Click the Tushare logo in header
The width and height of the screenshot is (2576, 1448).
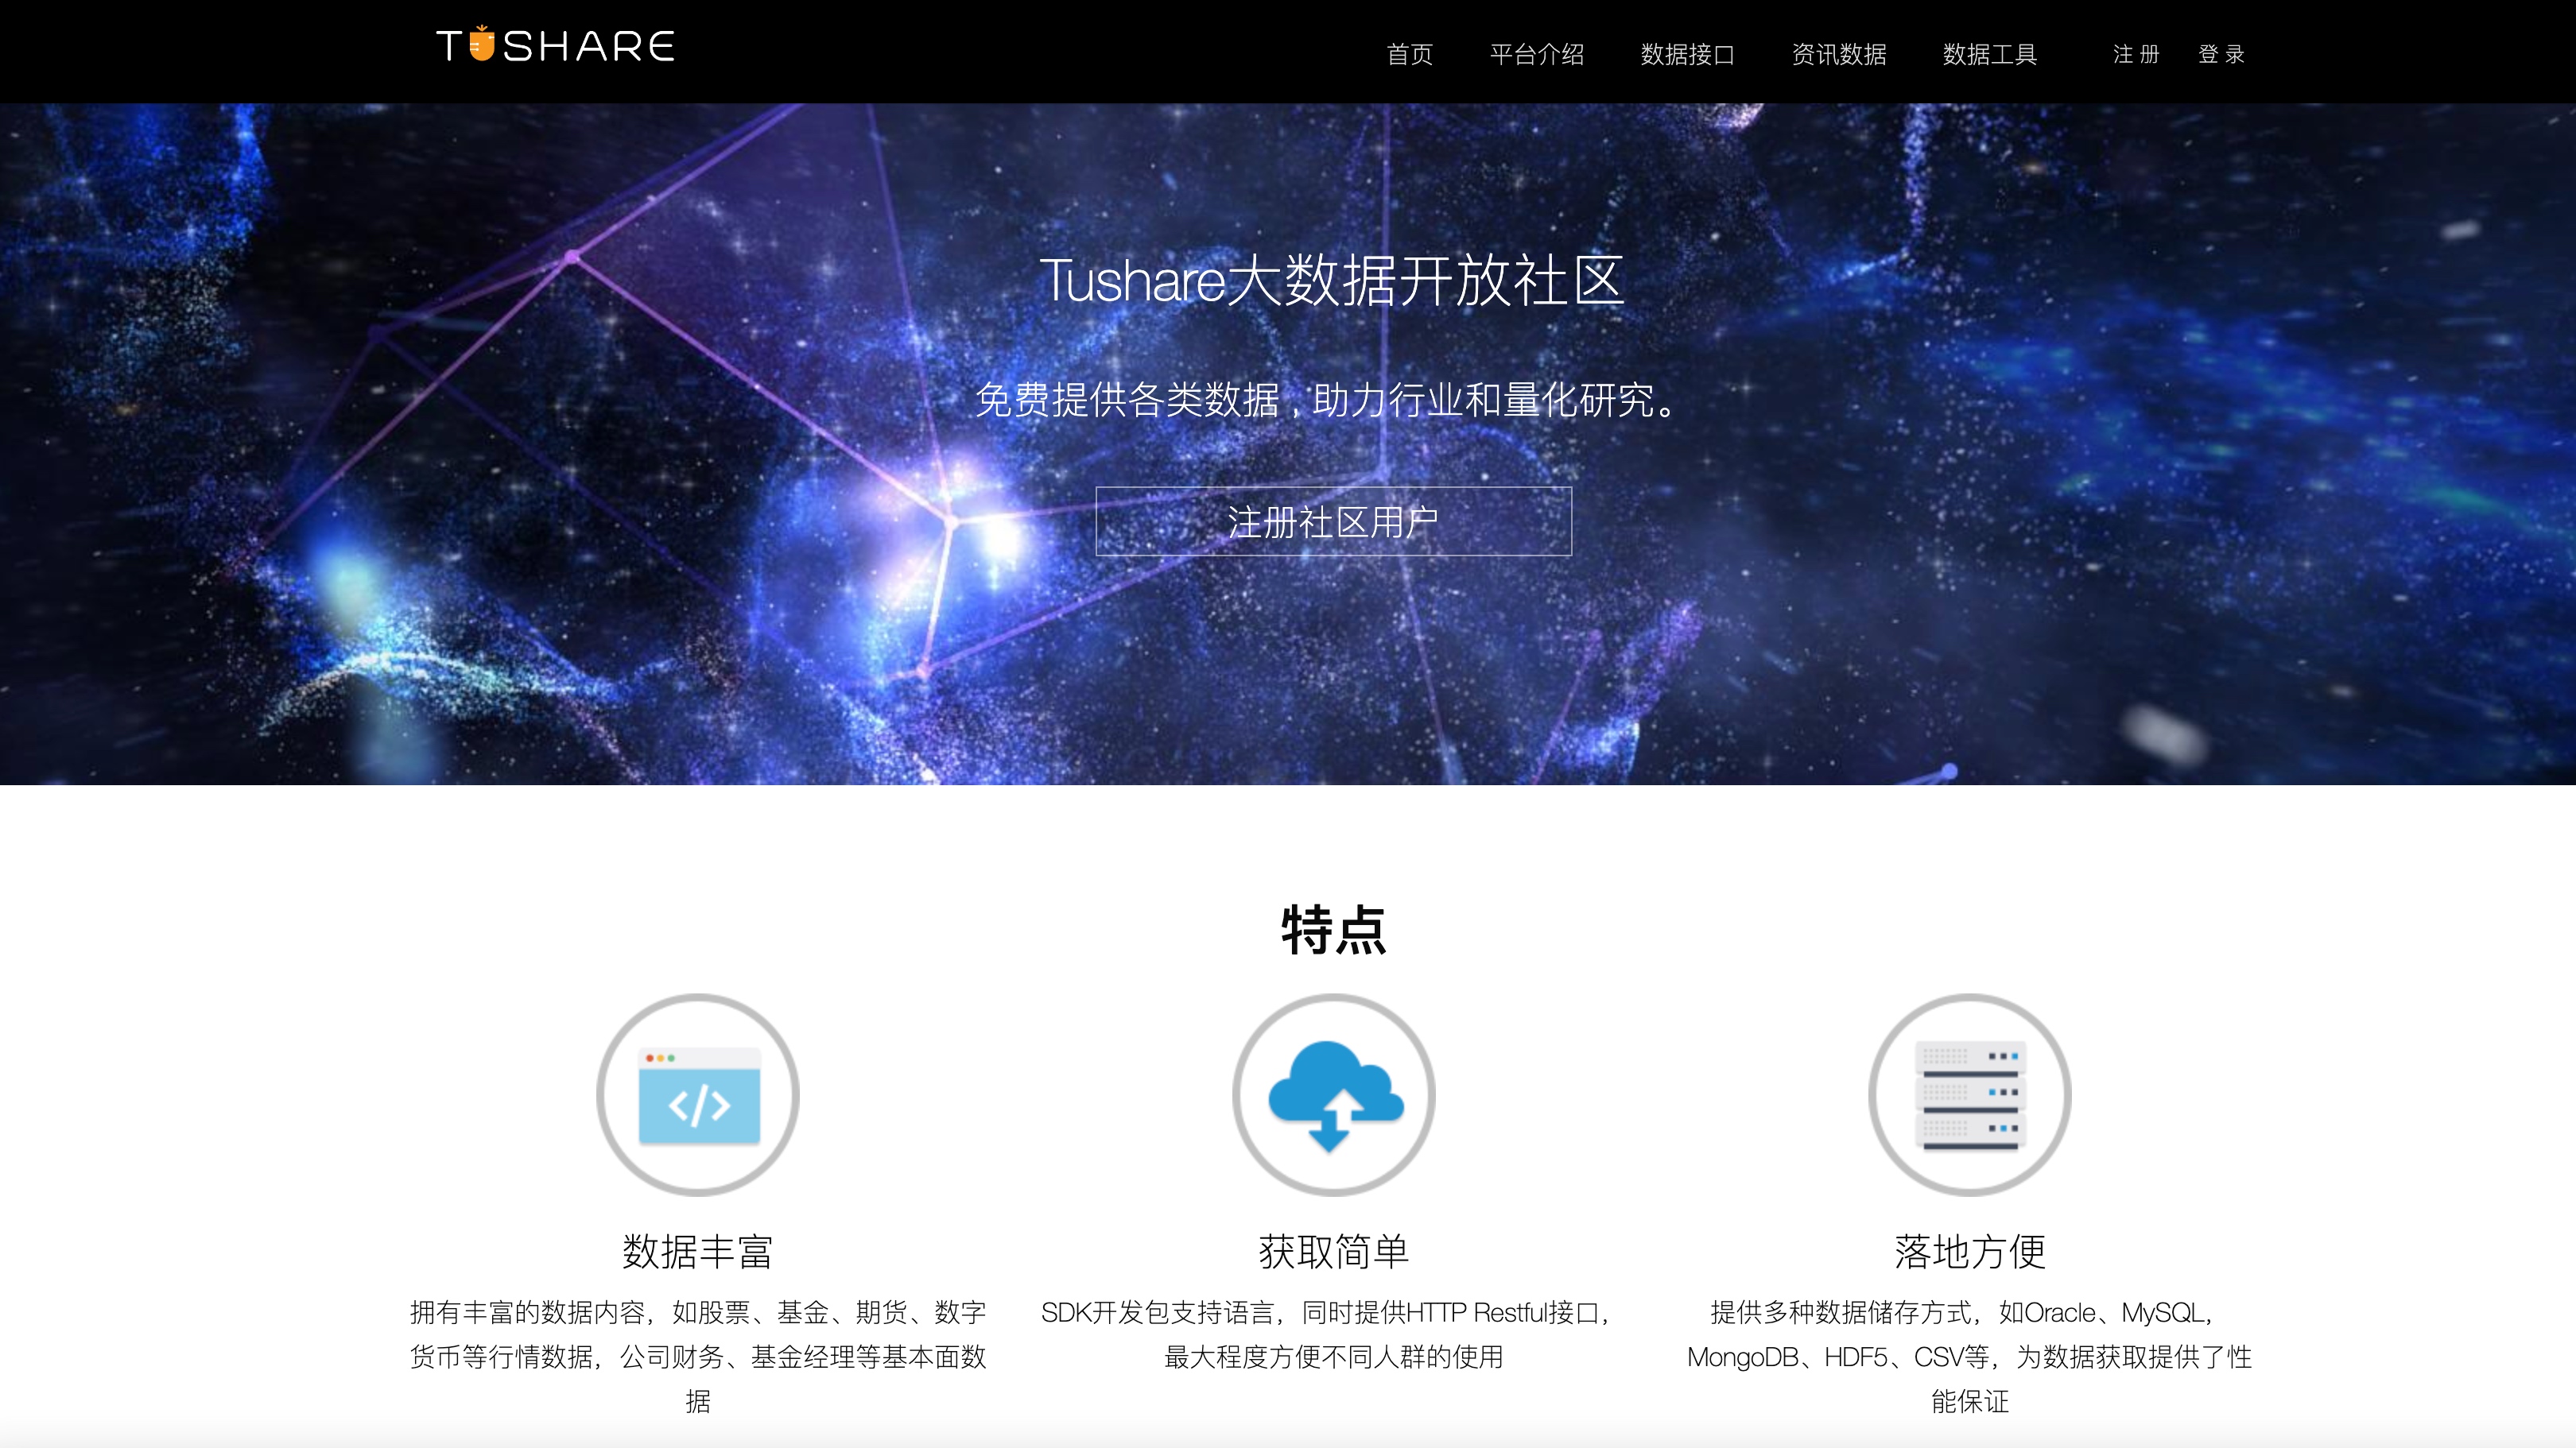[x=555, y=46]
